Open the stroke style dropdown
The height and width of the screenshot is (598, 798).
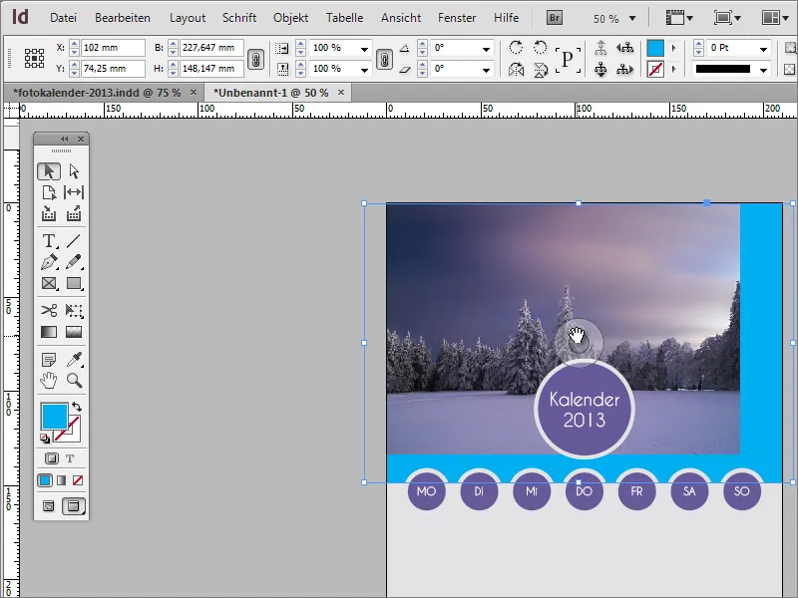coord(763,70)
